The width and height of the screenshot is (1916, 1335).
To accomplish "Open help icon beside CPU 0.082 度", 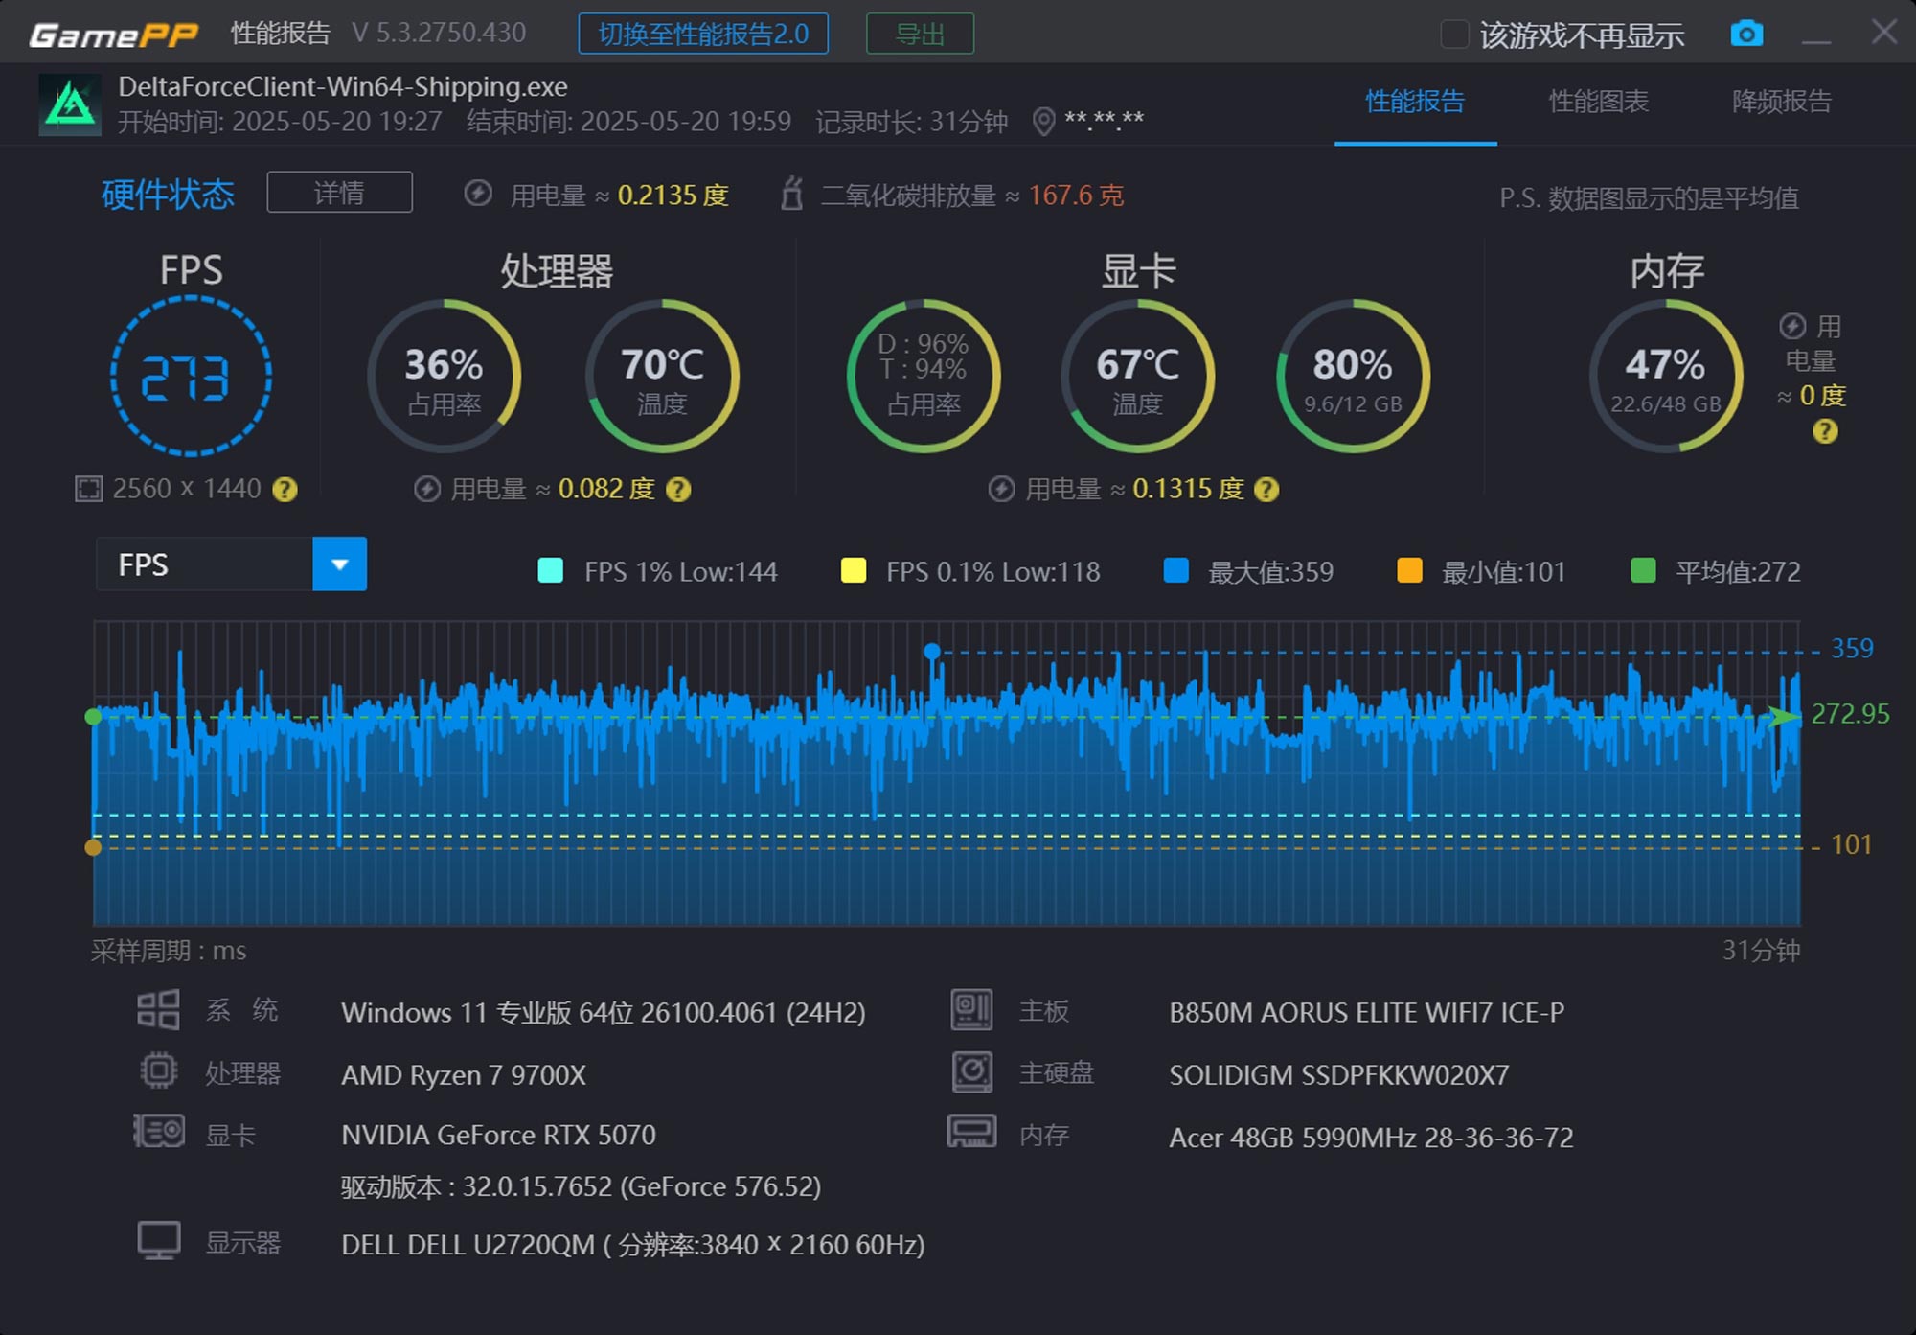I will point(678,490).
